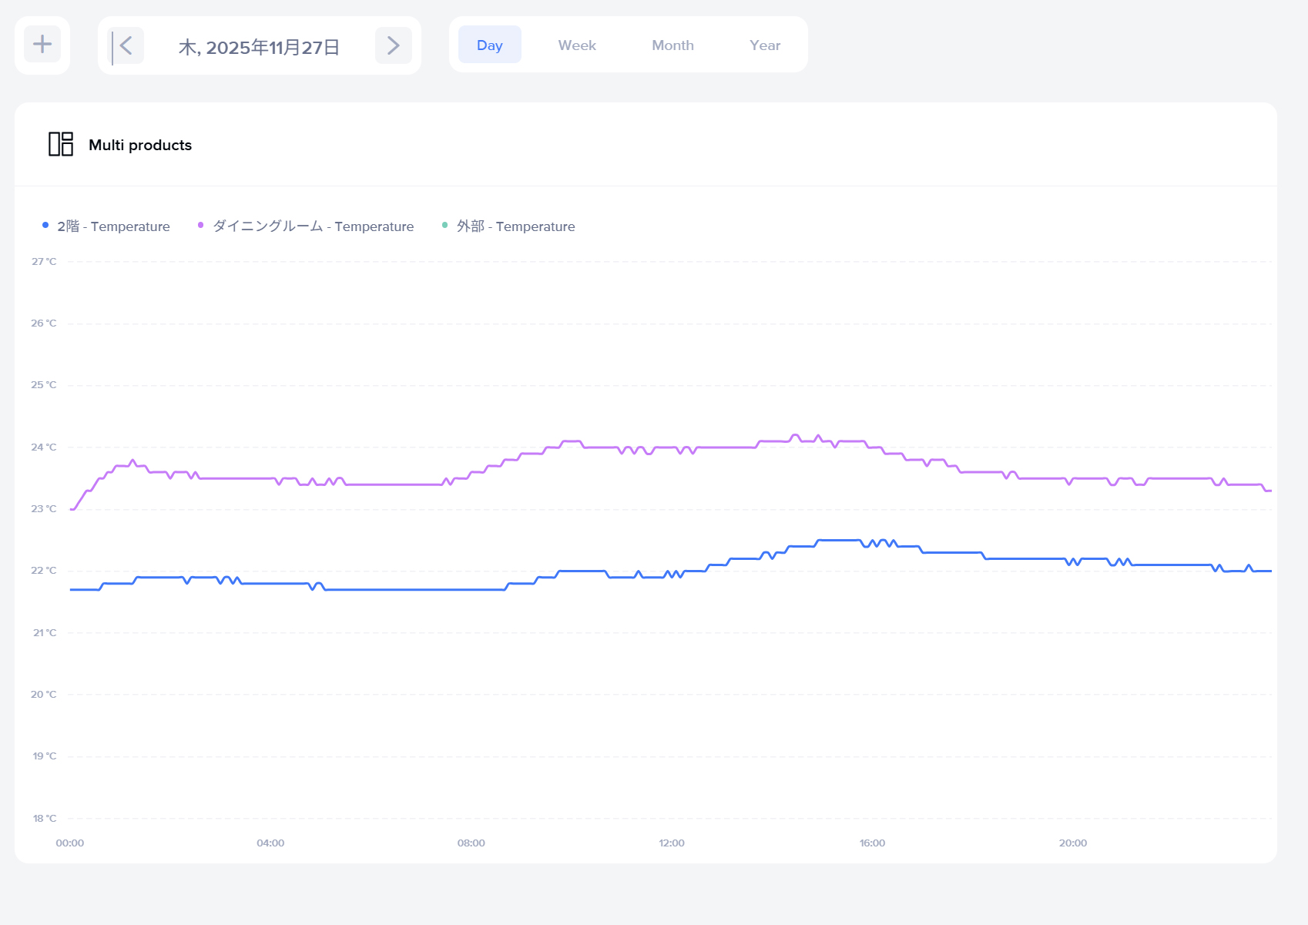This screenshot has width=1308, height=925.
Task: Switch to the Month view
Action: click(672, 45)
